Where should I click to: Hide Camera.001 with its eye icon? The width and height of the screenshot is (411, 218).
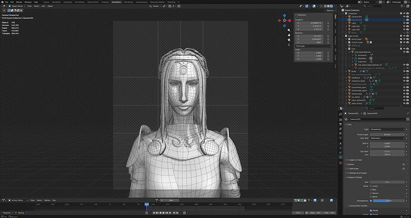(404, 17)
